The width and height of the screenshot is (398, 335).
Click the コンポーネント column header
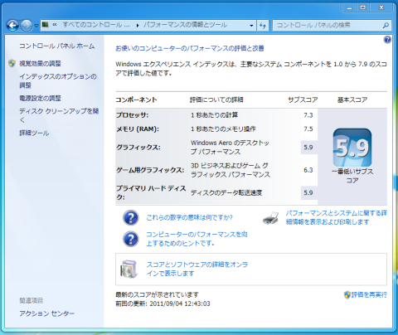pos(136,100)
